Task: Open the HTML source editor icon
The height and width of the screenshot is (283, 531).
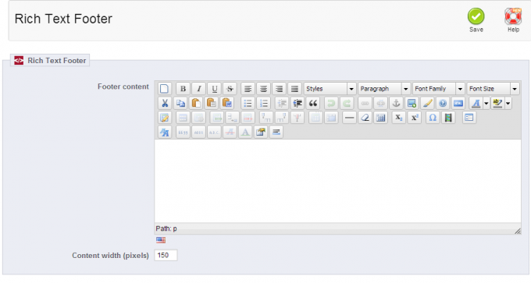Action: pyautogui.click(x=458, y=103)
